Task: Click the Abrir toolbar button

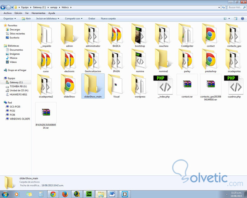Action: tap(26, 19)
